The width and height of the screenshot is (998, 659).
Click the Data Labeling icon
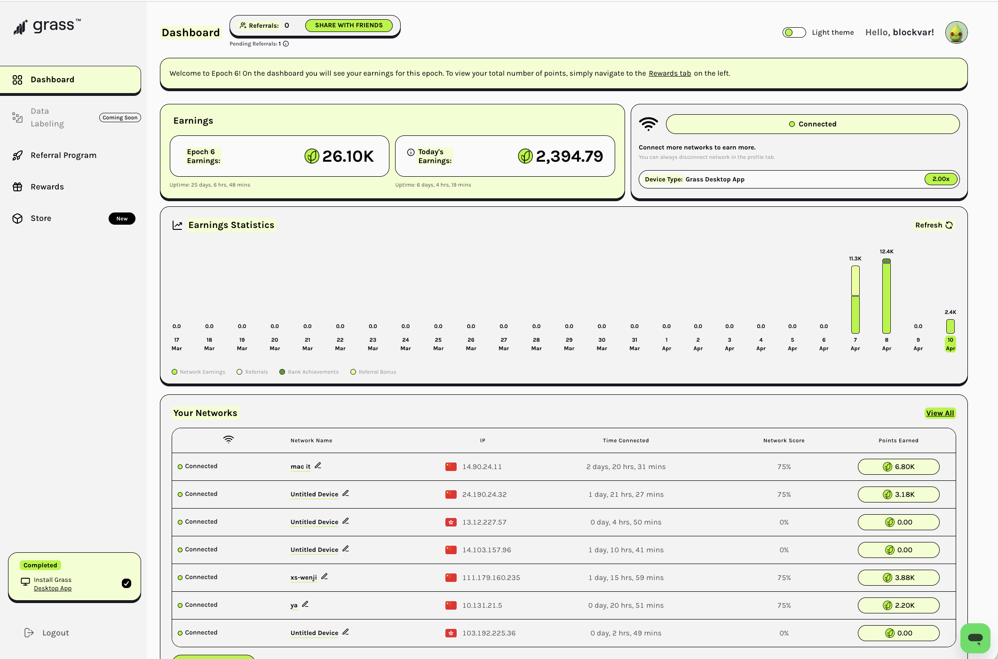(x=17, y=118)
